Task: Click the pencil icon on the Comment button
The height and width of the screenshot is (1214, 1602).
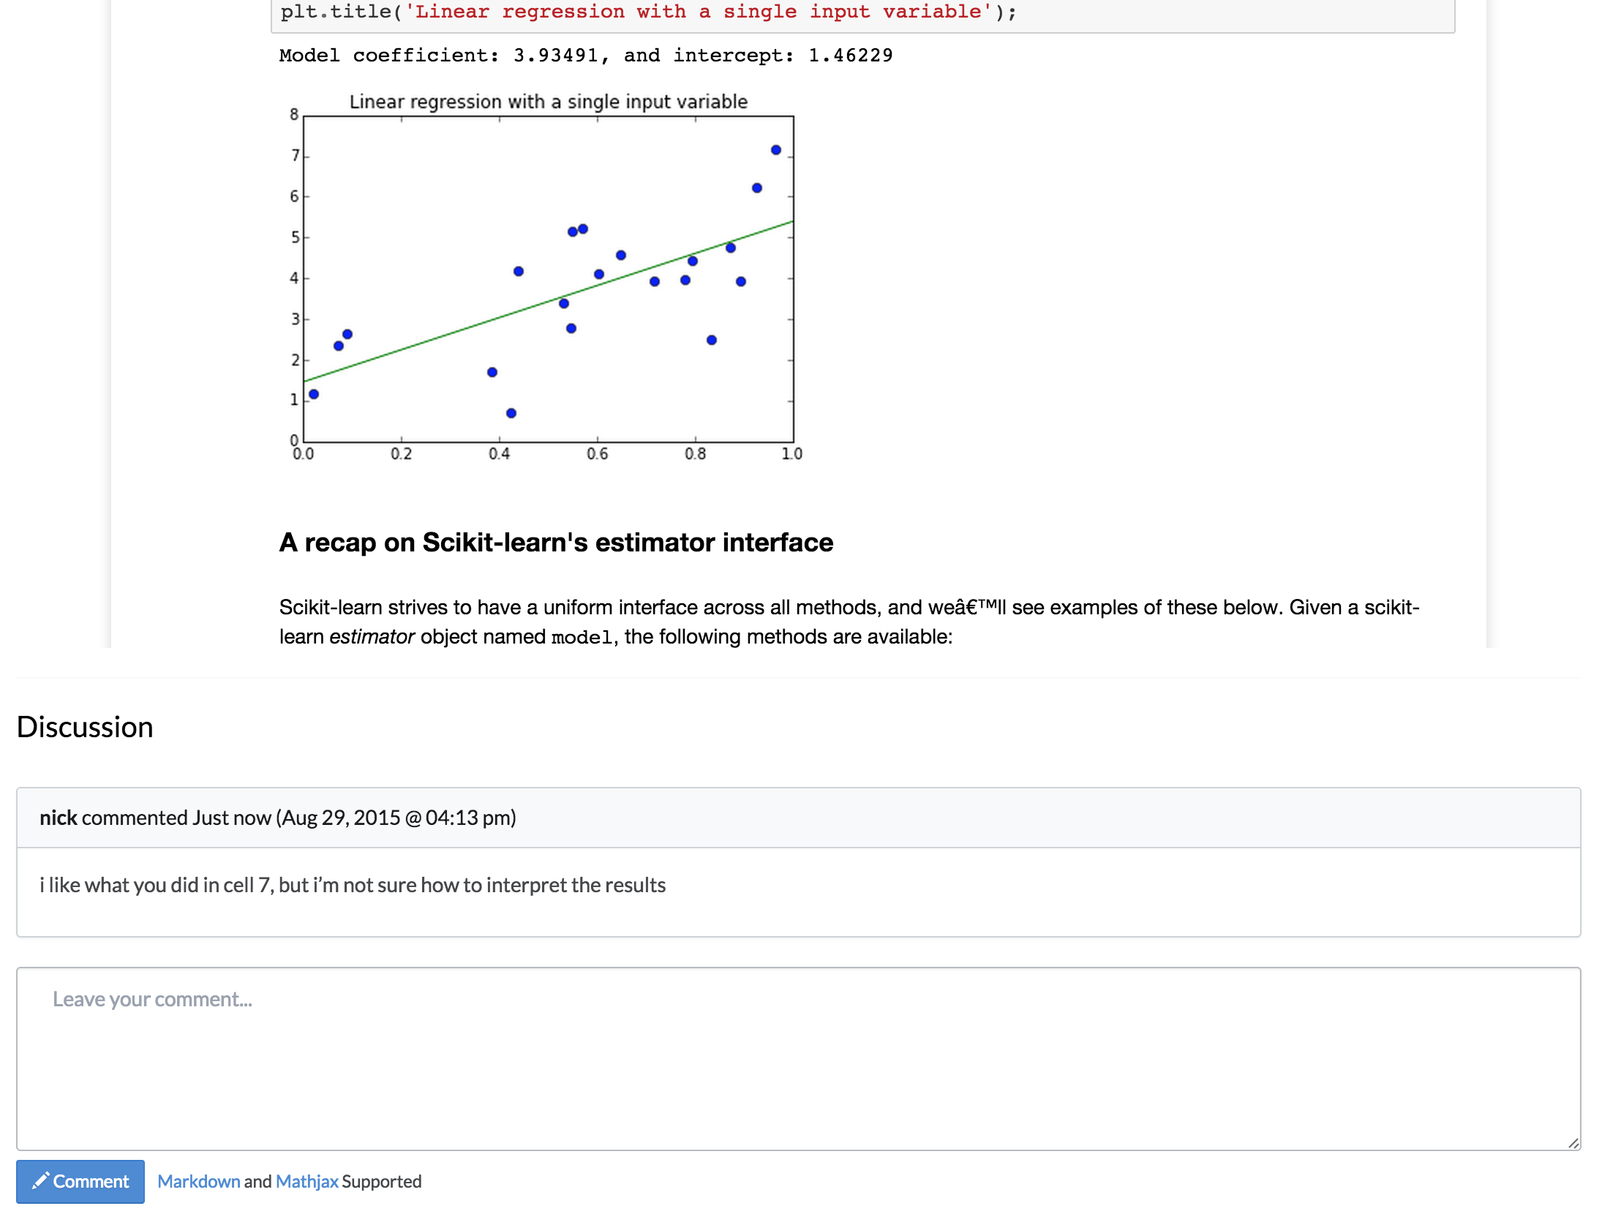Action: (41, 1180)
